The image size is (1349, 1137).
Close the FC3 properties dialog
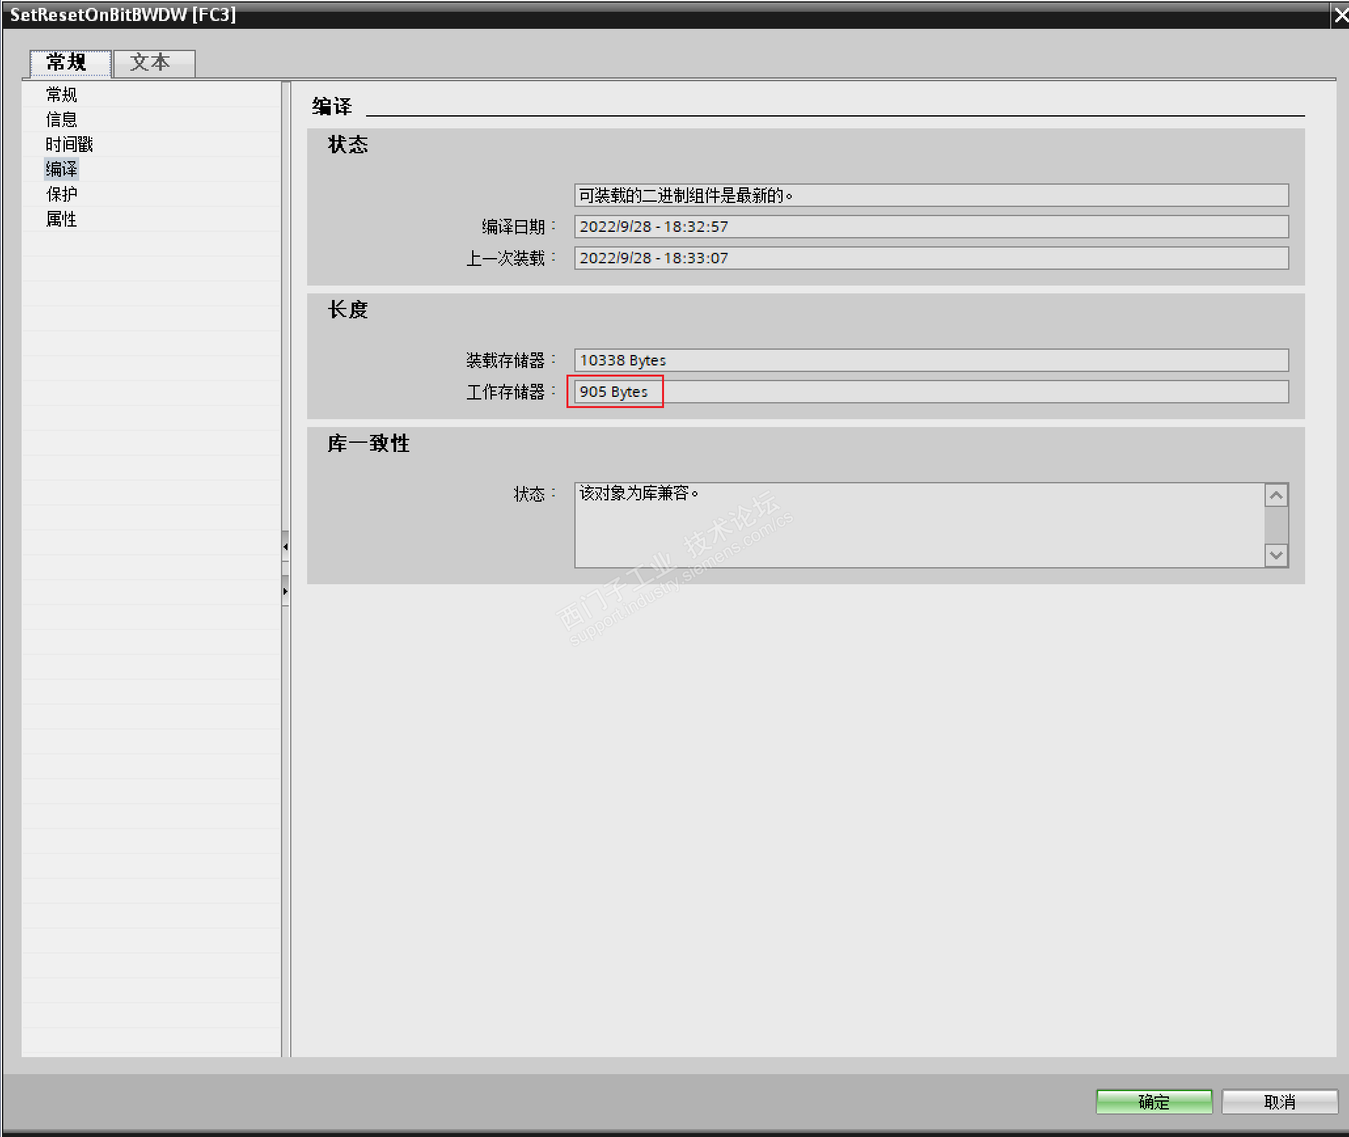[x=1340, y=15]
